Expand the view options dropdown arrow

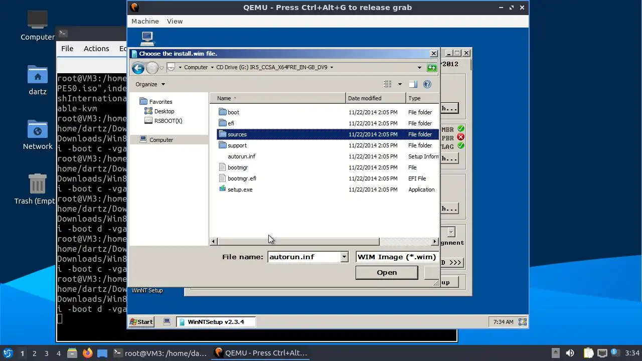click(400, 84)
